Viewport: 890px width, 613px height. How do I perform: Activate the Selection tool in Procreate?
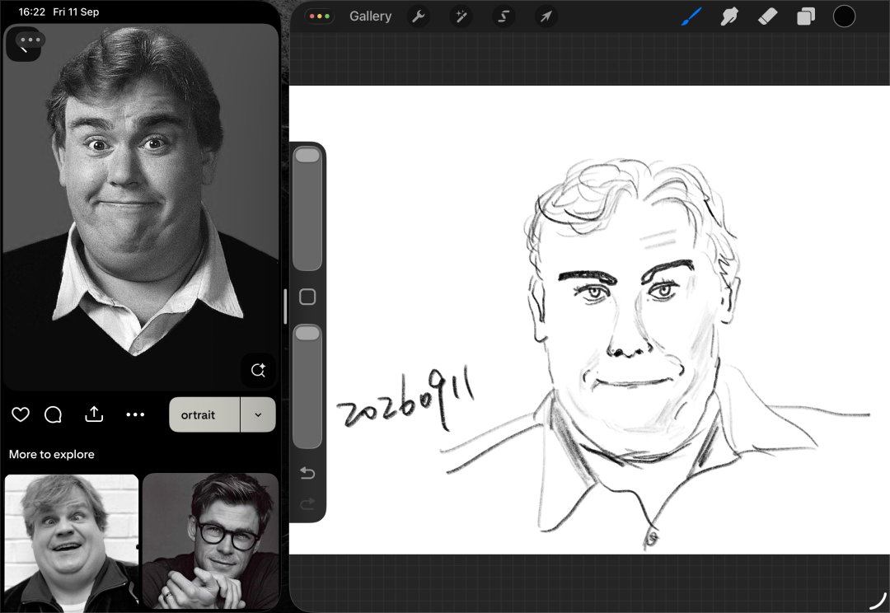pos(504,16)
